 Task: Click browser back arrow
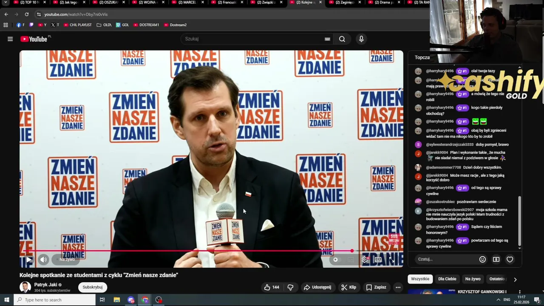[6, 14]
